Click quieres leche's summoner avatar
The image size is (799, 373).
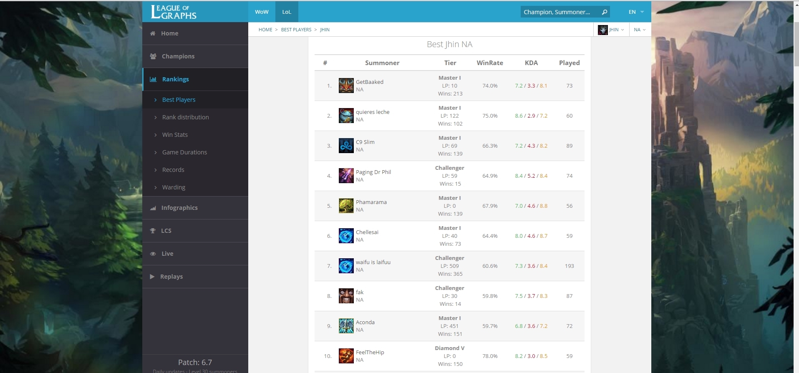(346, 116)
